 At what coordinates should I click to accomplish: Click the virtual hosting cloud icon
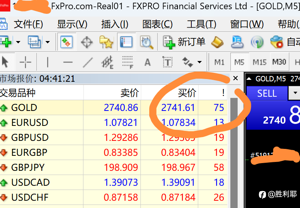click(x=237, y=41)
